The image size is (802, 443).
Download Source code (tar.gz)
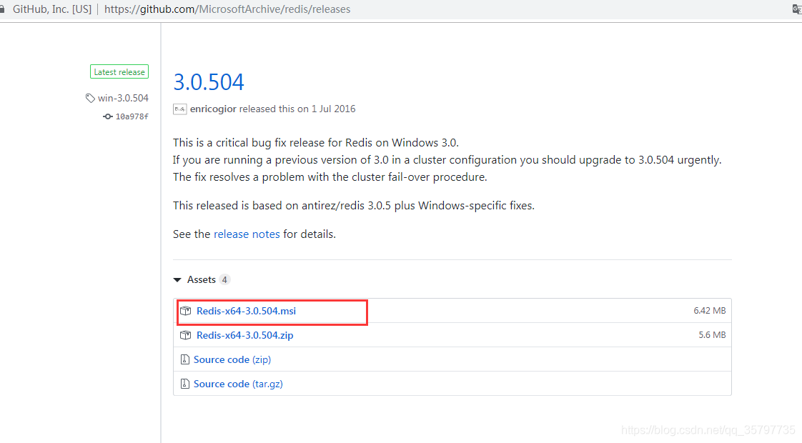click(238, 384)
